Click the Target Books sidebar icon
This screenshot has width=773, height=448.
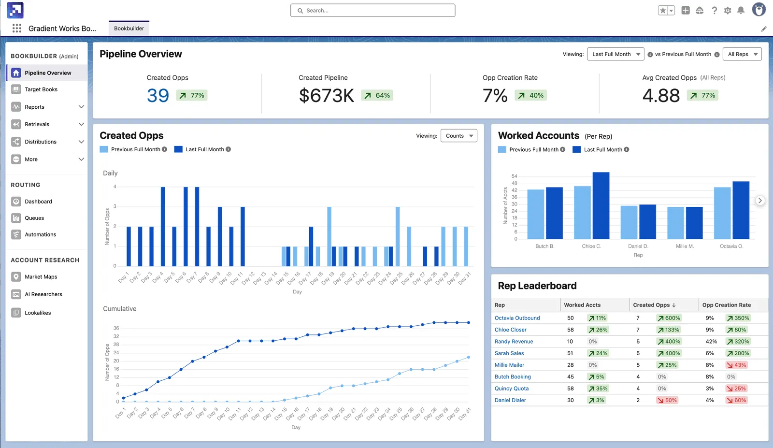16,89
